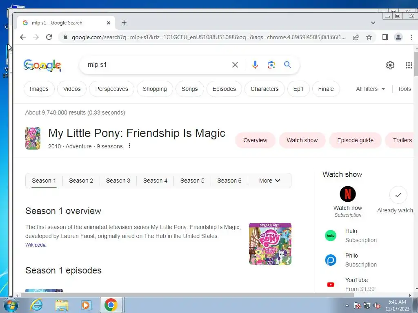Screen dimensions: 418x313
Task: Select the Ep1 filter chip
Action: (x=298, y=89)
